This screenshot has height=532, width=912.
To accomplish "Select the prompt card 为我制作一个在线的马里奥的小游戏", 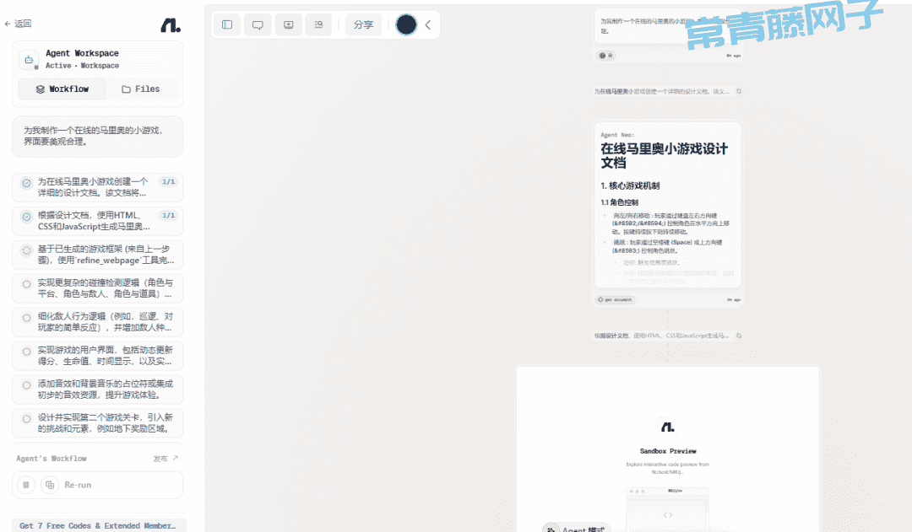I will click(98, 137).
